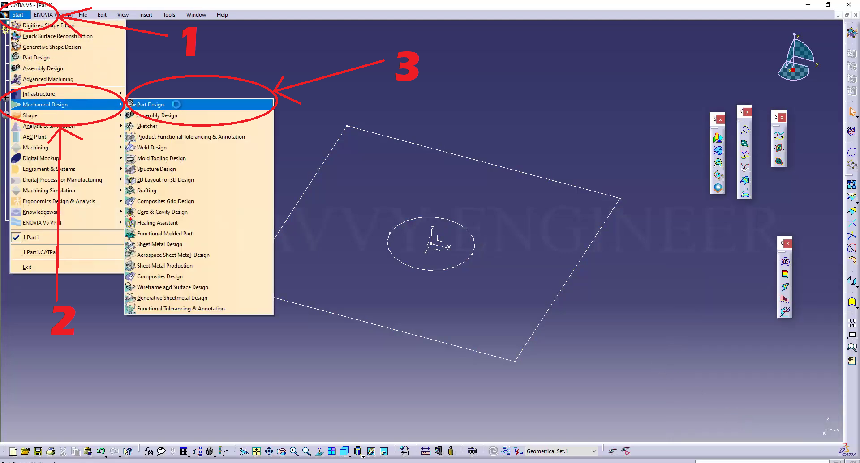Toggle the checked 1 Part1 window entry
Viewport: 860px width, 463px height.
click(x=30, y=238)
